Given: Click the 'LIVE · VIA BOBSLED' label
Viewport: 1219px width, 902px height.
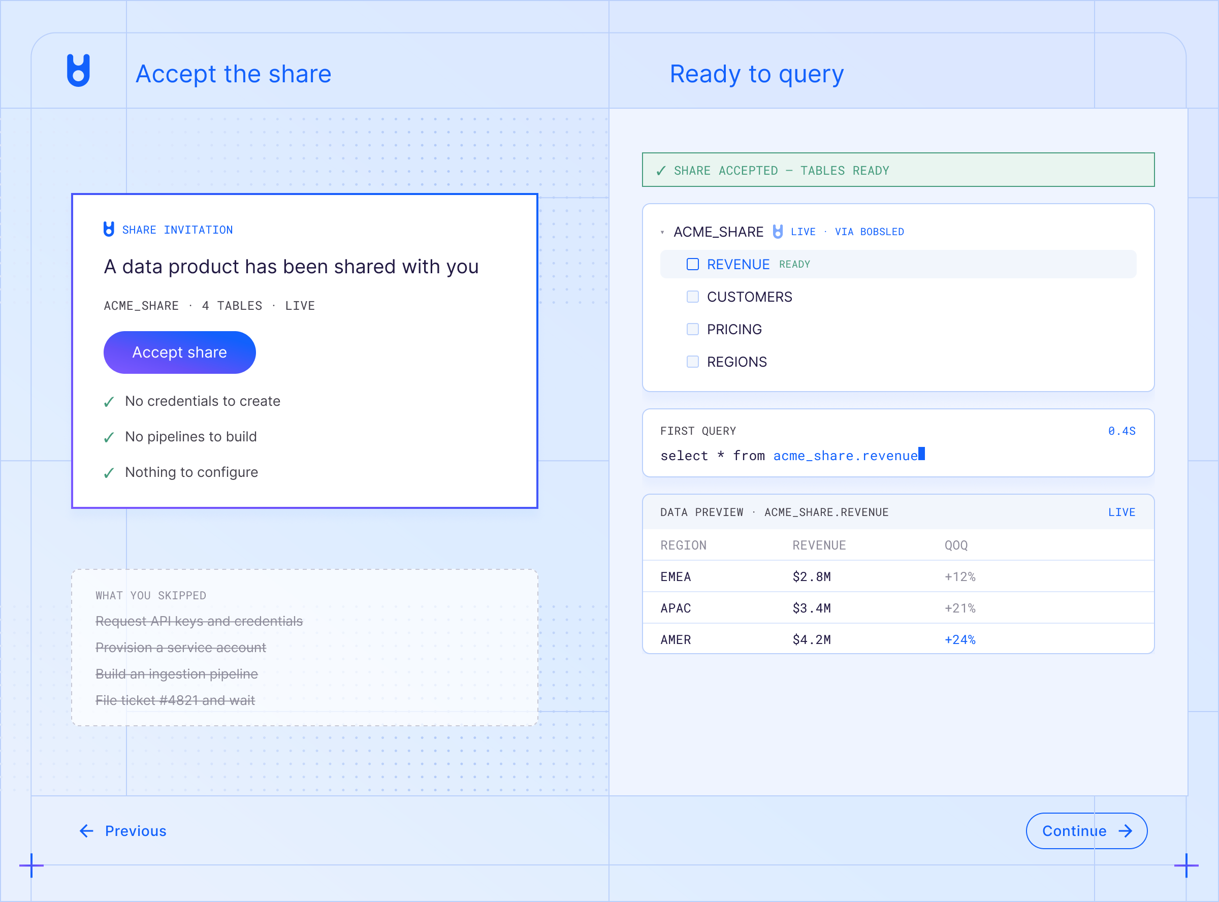Looking at the screenshot, I should coord(847,232).
